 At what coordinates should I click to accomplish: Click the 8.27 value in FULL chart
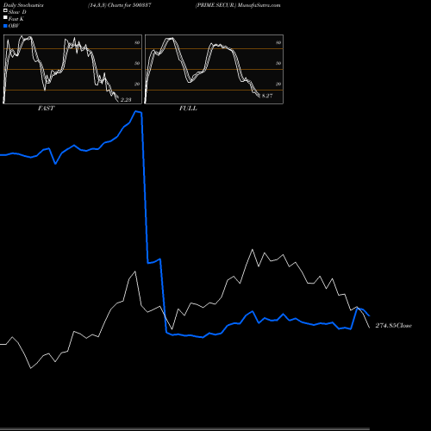click(x=267, y=96)
